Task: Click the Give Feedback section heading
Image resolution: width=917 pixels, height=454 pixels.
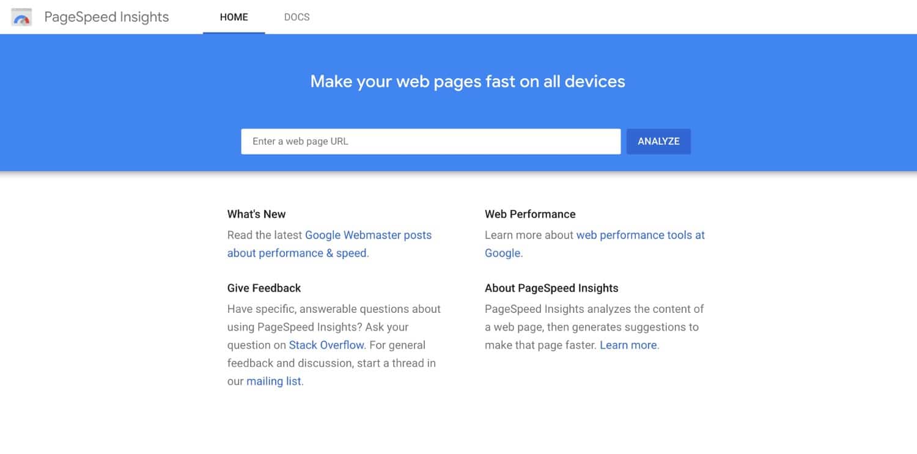Action: click(264, 288)
